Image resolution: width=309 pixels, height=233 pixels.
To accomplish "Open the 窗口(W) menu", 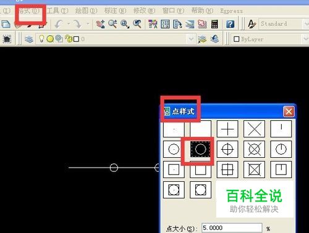I will coord(173,10).
